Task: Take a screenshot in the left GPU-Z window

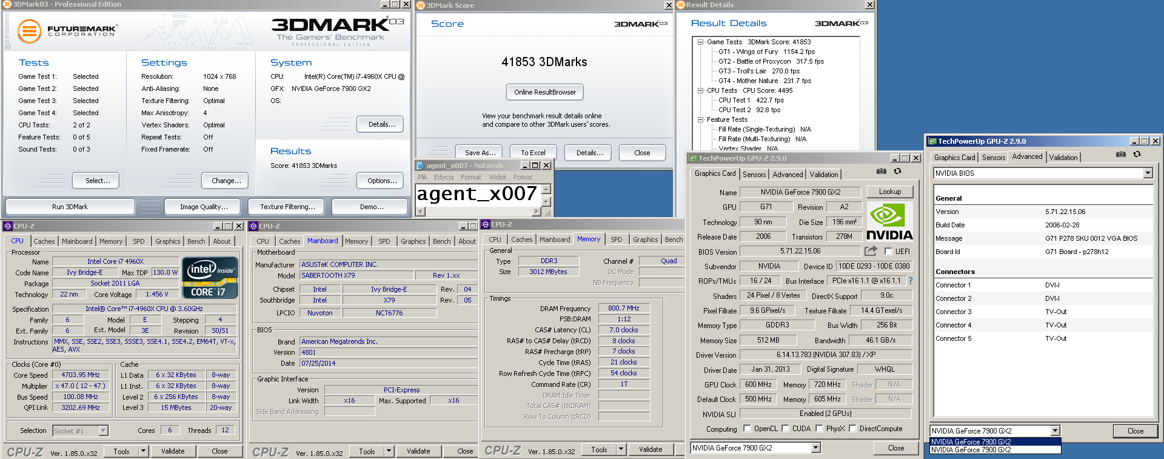Action: [881, 172]
